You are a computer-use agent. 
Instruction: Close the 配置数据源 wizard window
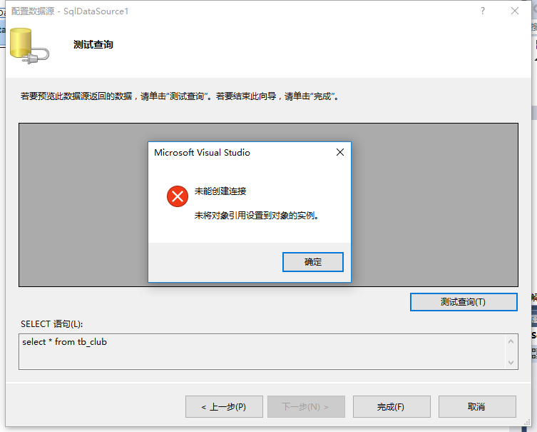514,11
